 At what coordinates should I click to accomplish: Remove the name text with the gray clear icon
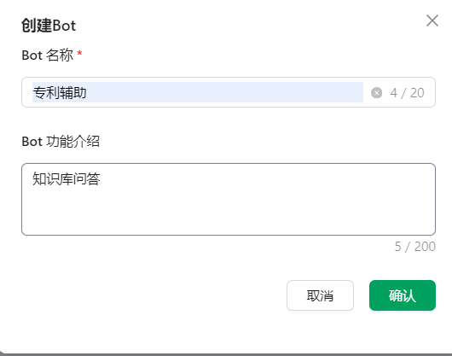click(x=376, y=93)
